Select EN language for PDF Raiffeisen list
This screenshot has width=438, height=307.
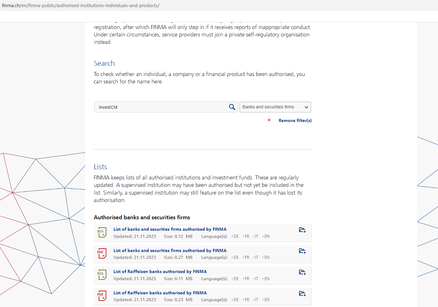(267, 300)
